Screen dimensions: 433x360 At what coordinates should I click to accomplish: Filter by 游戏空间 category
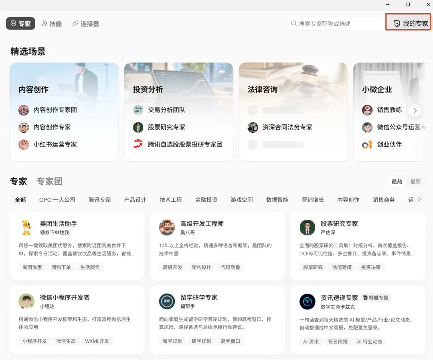point(242,199)
